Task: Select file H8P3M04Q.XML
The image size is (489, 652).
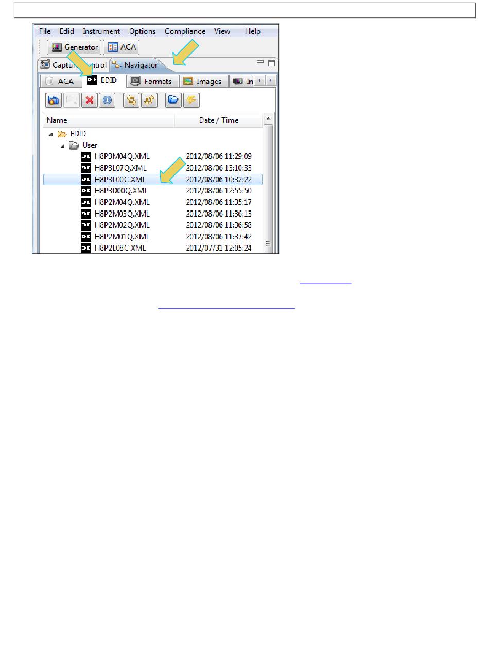Action: (x=123, y=156)
